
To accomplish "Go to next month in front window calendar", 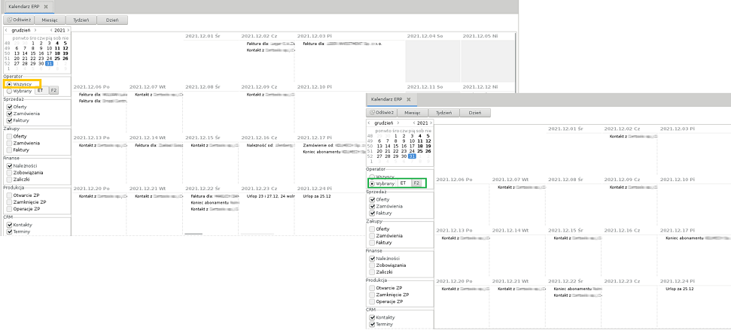I will 398,123.
